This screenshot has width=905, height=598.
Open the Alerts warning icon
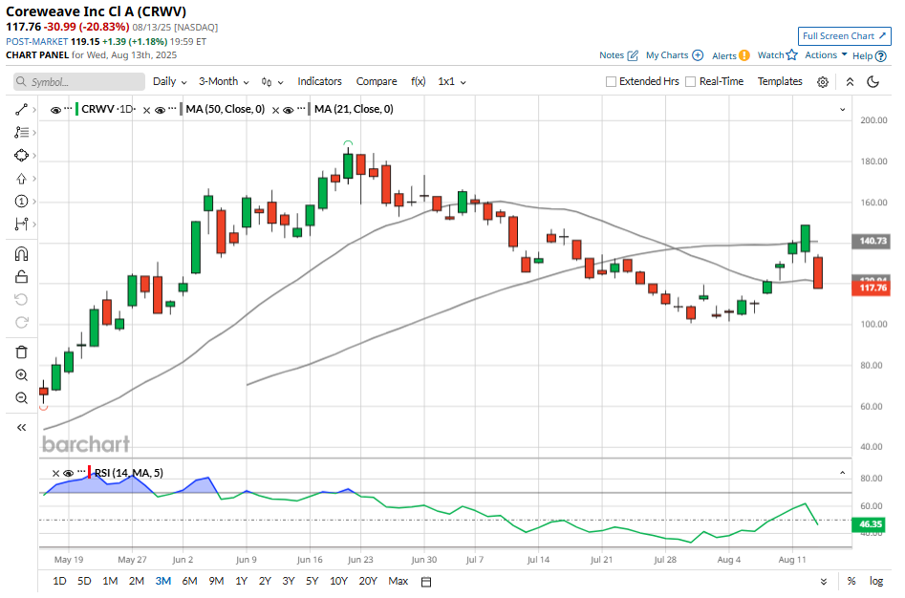[744, 55]
